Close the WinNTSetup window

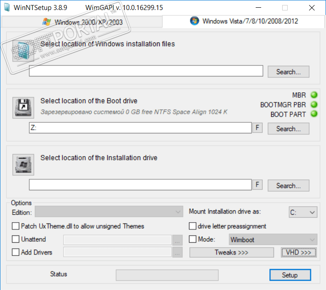pyautogui.click(x=312, y=8)
